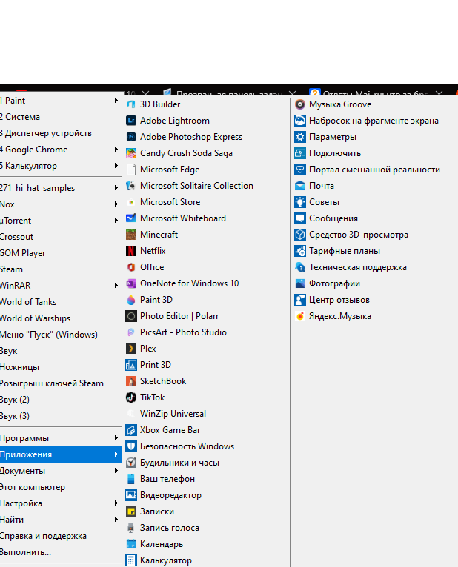Screen dimensions: 458x567
Task: Open World of Warships entry
Action: 61,318
